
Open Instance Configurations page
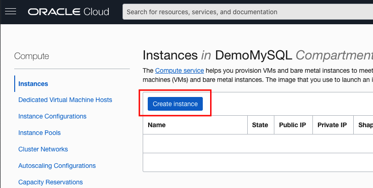pyautogui.click(x=52, y=116)
